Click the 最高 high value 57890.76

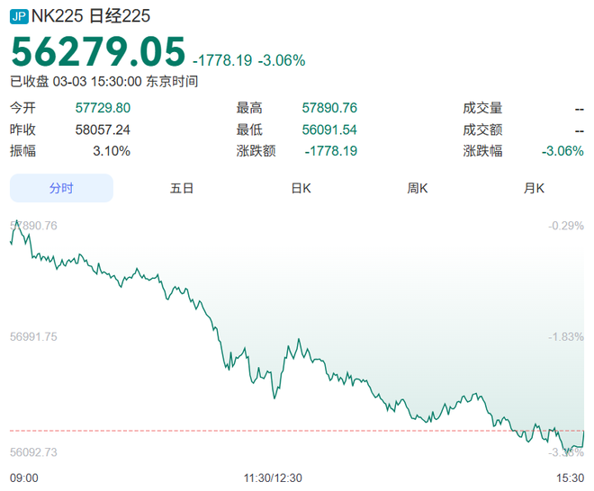point(329,108)
